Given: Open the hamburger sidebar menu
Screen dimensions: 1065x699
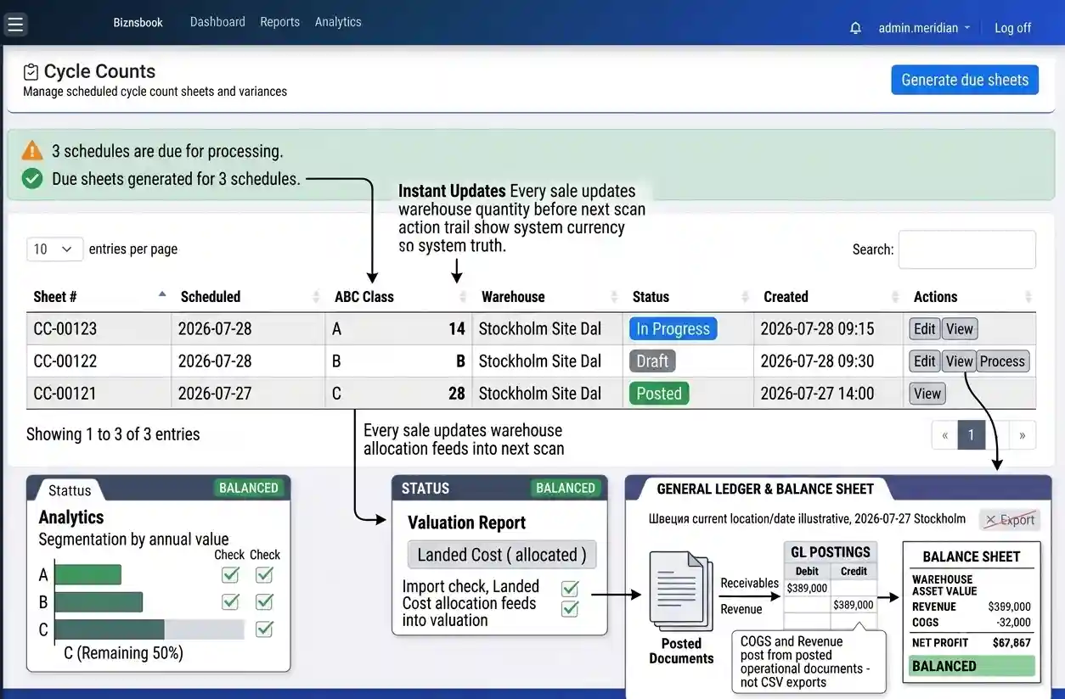Looking at the screenshot, I should [x=14, y=25].
